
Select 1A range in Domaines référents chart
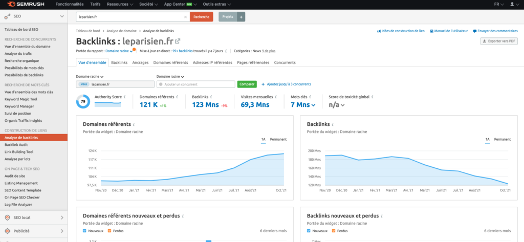[264, 139]
